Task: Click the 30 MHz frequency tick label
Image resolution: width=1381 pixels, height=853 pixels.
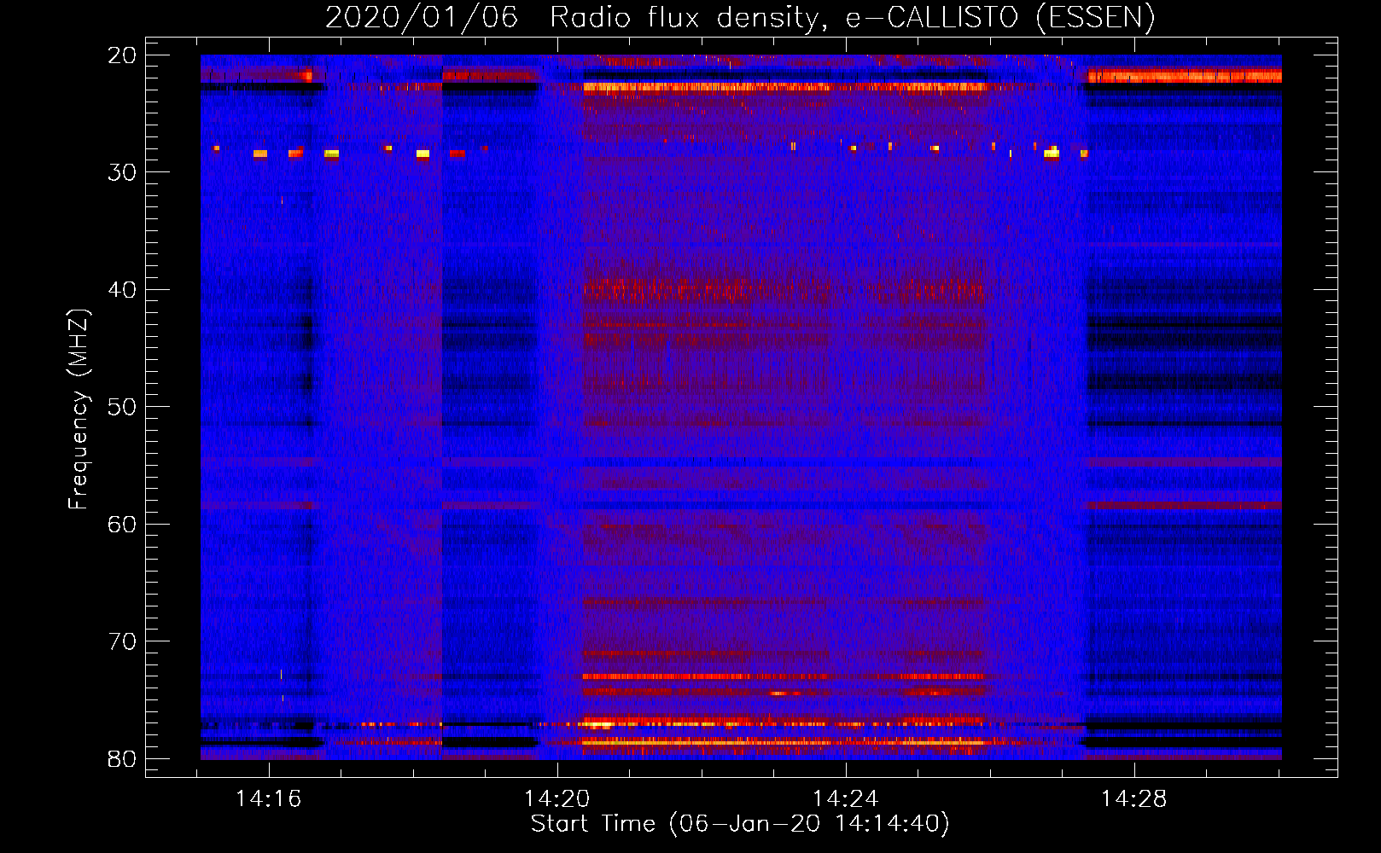Action: [123, 172]
